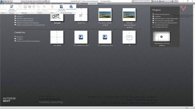Switch to the Вид ribbon tab
The image size is (195, 109).
(77, 4)
